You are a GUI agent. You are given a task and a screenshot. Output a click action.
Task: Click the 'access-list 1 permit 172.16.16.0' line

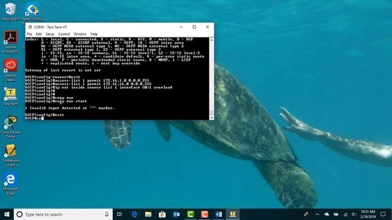88,84
